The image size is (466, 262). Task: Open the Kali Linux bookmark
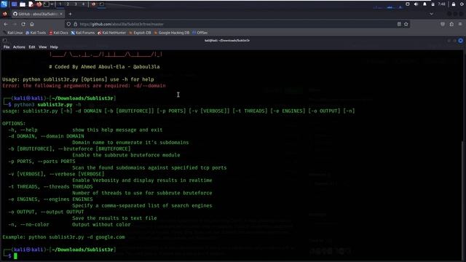(13, 33)
